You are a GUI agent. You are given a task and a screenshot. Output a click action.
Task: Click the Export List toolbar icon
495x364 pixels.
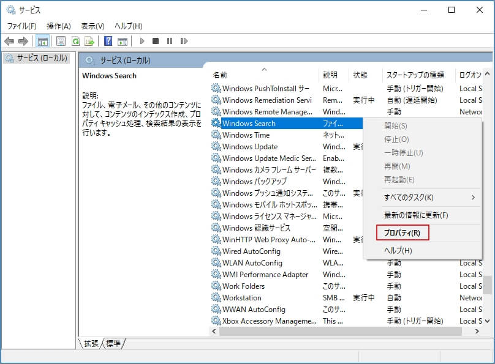tap(89, 41)
